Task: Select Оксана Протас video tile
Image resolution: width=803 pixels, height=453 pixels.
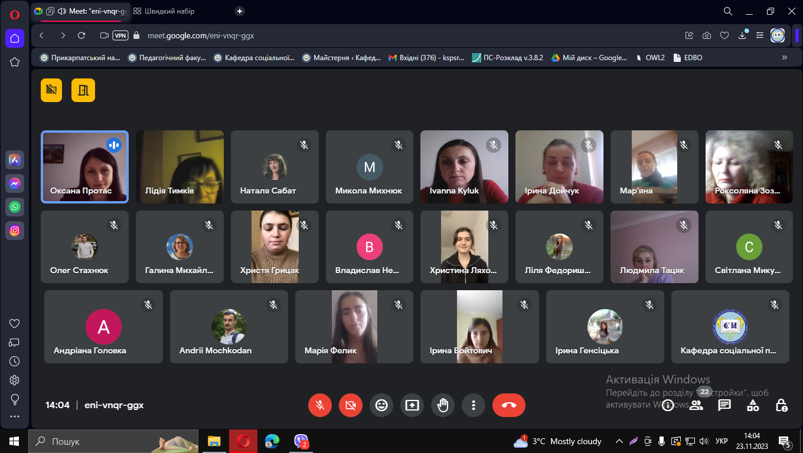Action: 84,167
